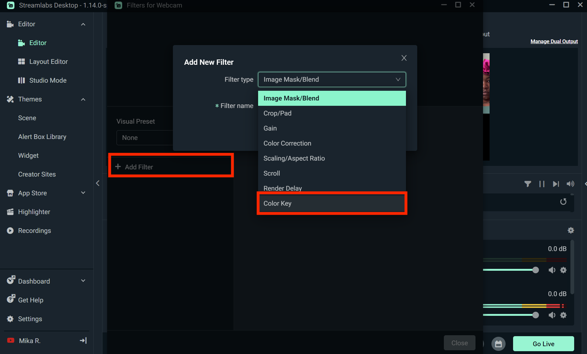The image size is (587, 354).
Task: Open the Filter type dropdown
Action: click(331, 80)
